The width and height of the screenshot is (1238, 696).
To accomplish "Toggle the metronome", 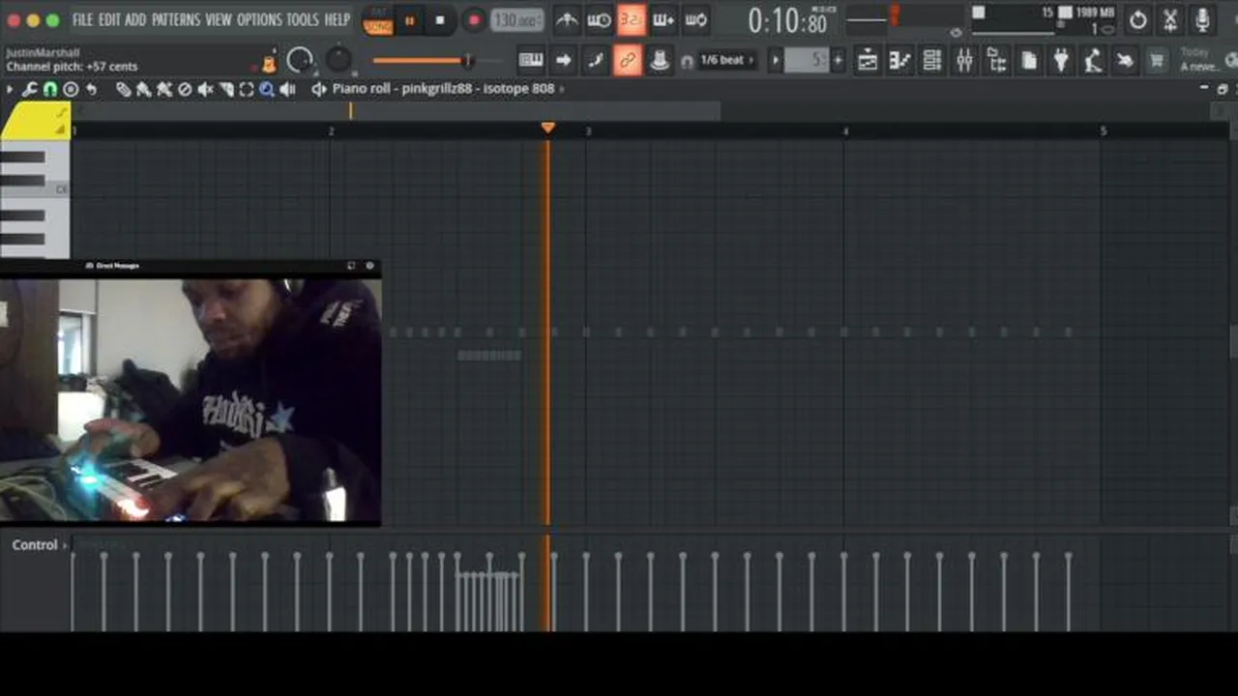I will pos(567,19).
